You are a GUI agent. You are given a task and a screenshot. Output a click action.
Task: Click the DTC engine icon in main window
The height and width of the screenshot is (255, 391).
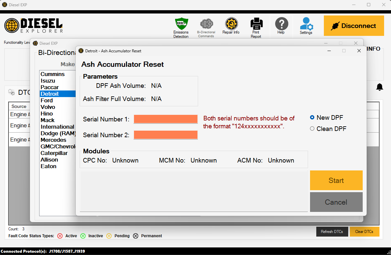tap(12, 92)
